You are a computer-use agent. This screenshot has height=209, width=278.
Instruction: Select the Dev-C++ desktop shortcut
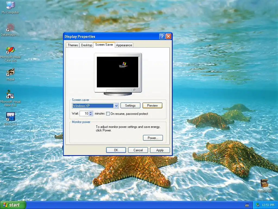pyautogui.click(x=10, y=119)
